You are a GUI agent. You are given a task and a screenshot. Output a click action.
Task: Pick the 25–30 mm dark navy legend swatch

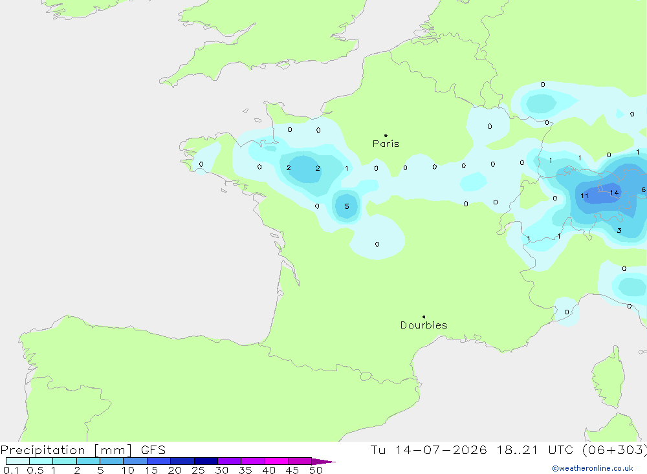[x=206, y=461]
